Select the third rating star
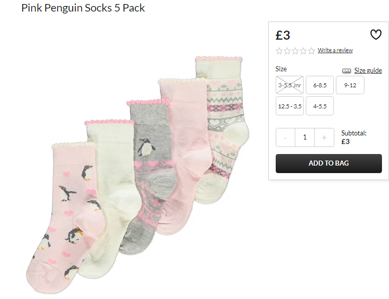The height and width of the screenshot is (299, 389). [x=295, y=51]
